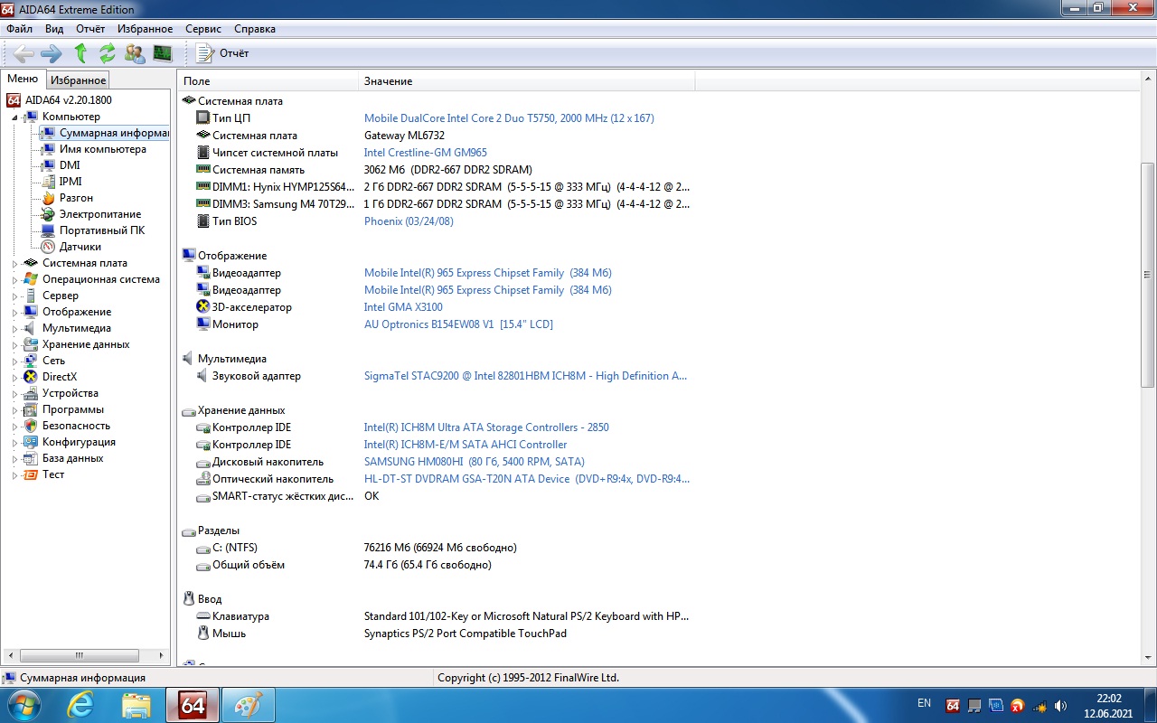The height and width of the screenshot is (723, 1157).
Task: Switch to the Избранное tab
Action: click(78, 80)
